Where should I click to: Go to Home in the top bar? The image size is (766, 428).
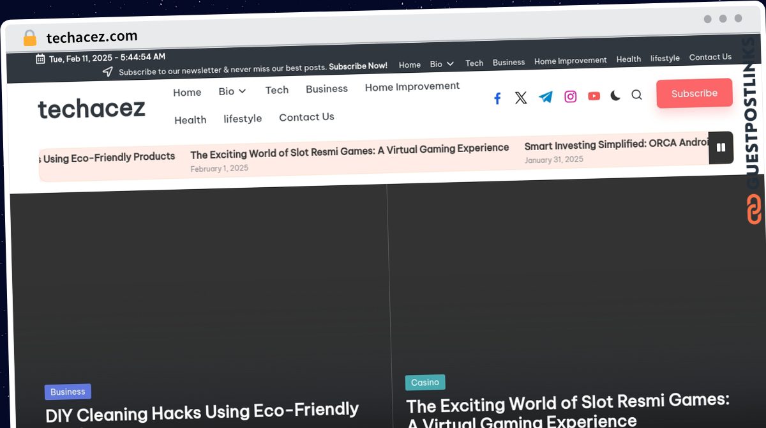pyautogui.click(x=410, y=65)
